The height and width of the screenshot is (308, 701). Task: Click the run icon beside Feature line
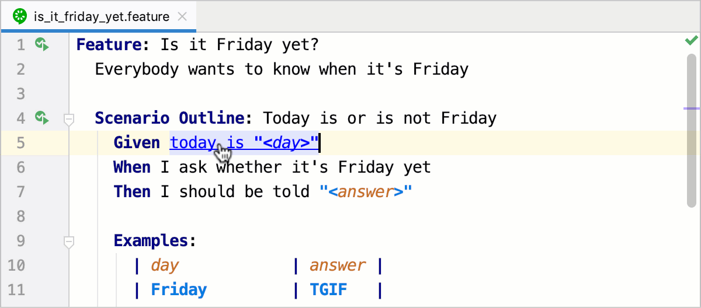pyautogui.click(x=41, y=44)
